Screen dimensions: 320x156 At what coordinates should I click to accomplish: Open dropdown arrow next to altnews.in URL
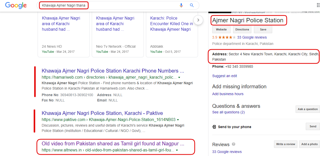(x=177, y=150)
